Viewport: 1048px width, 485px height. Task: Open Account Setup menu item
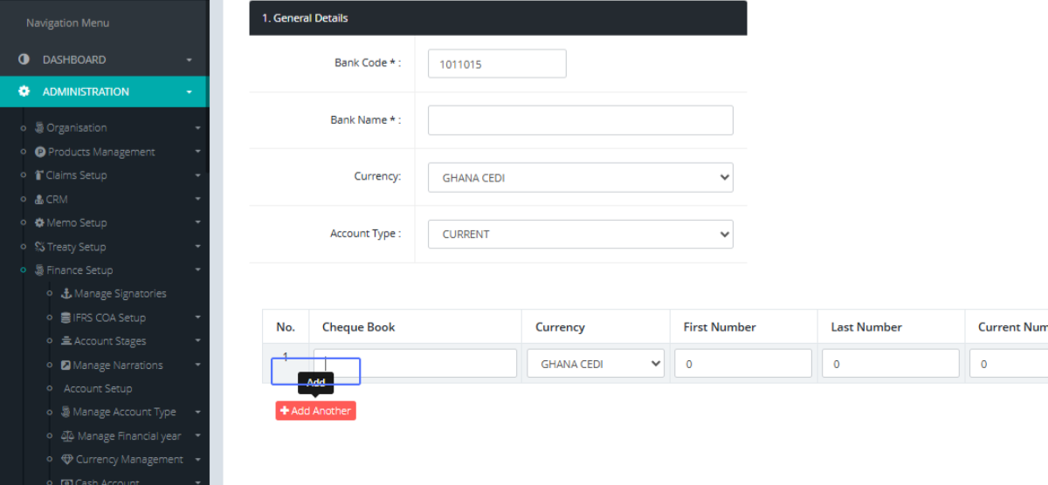[x=98, y=389]
